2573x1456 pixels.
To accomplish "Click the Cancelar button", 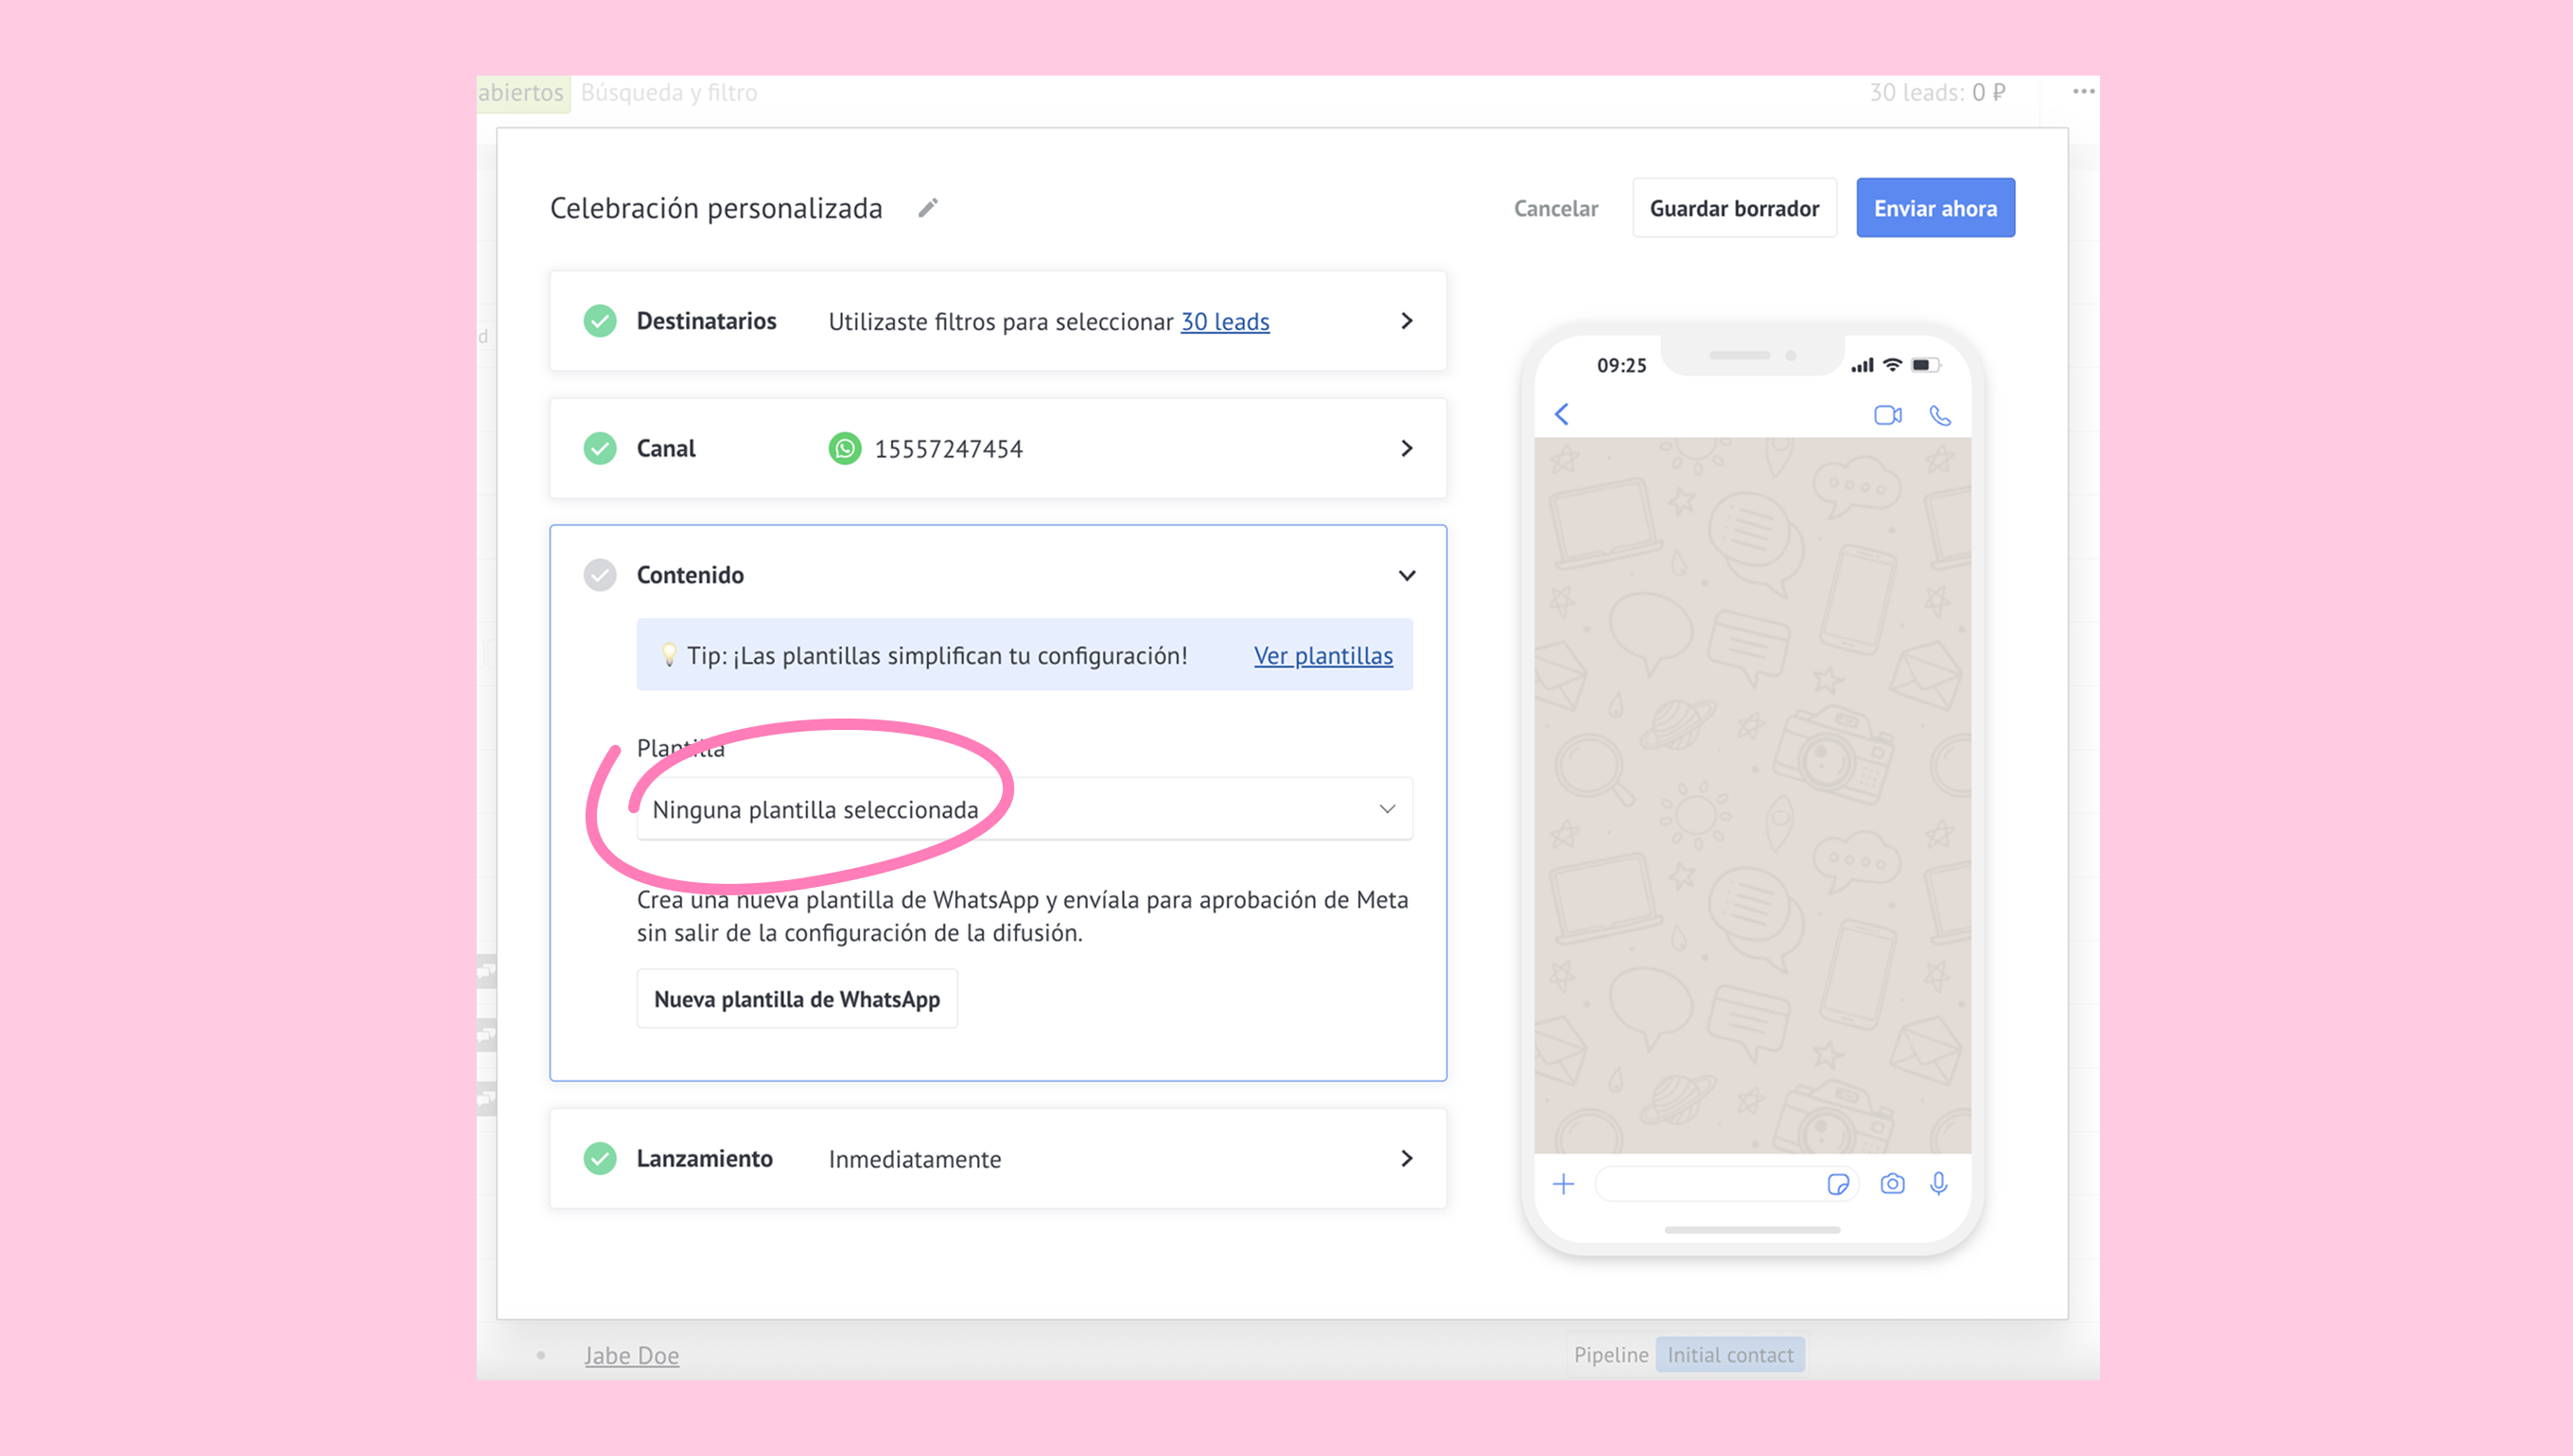I will pos(1555,208).
